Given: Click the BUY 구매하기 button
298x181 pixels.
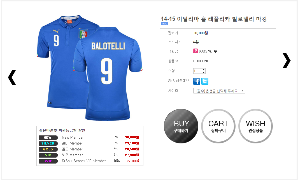Looking at the screenshot, I should 181,126.
